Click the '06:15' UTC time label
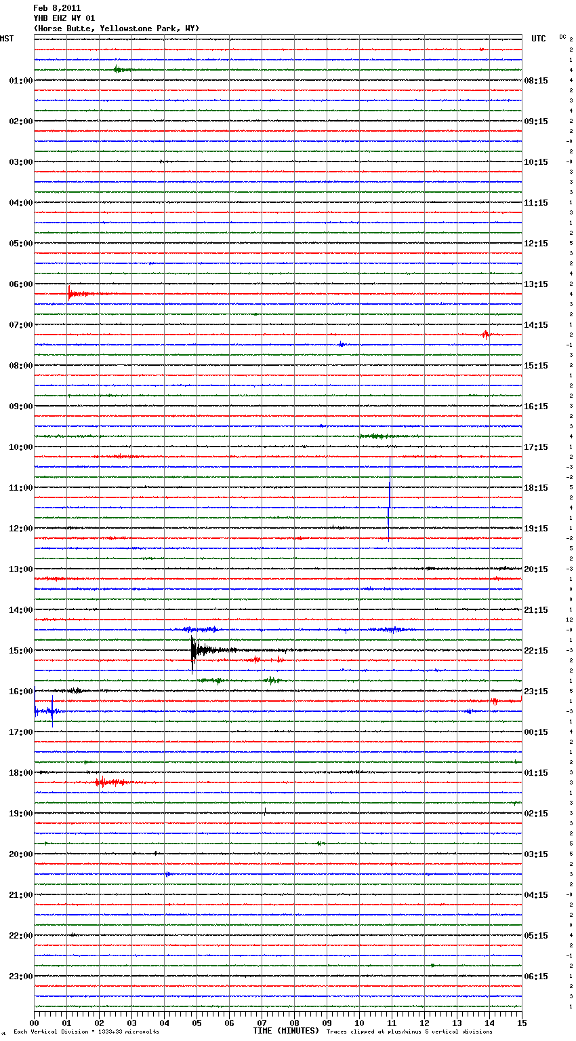The height and width of the screenshot is (1041, 576). pos(536,977)
